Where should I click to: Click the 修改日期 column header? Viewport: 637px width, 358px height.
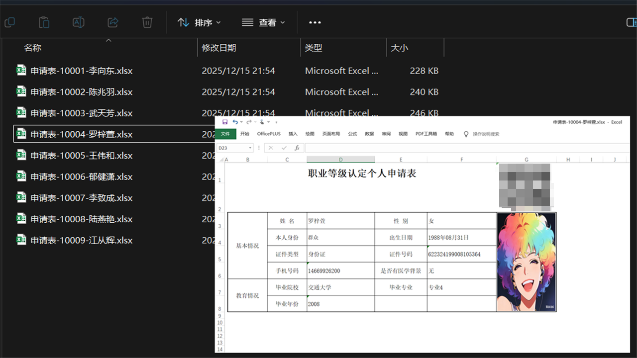coord(219,48)
